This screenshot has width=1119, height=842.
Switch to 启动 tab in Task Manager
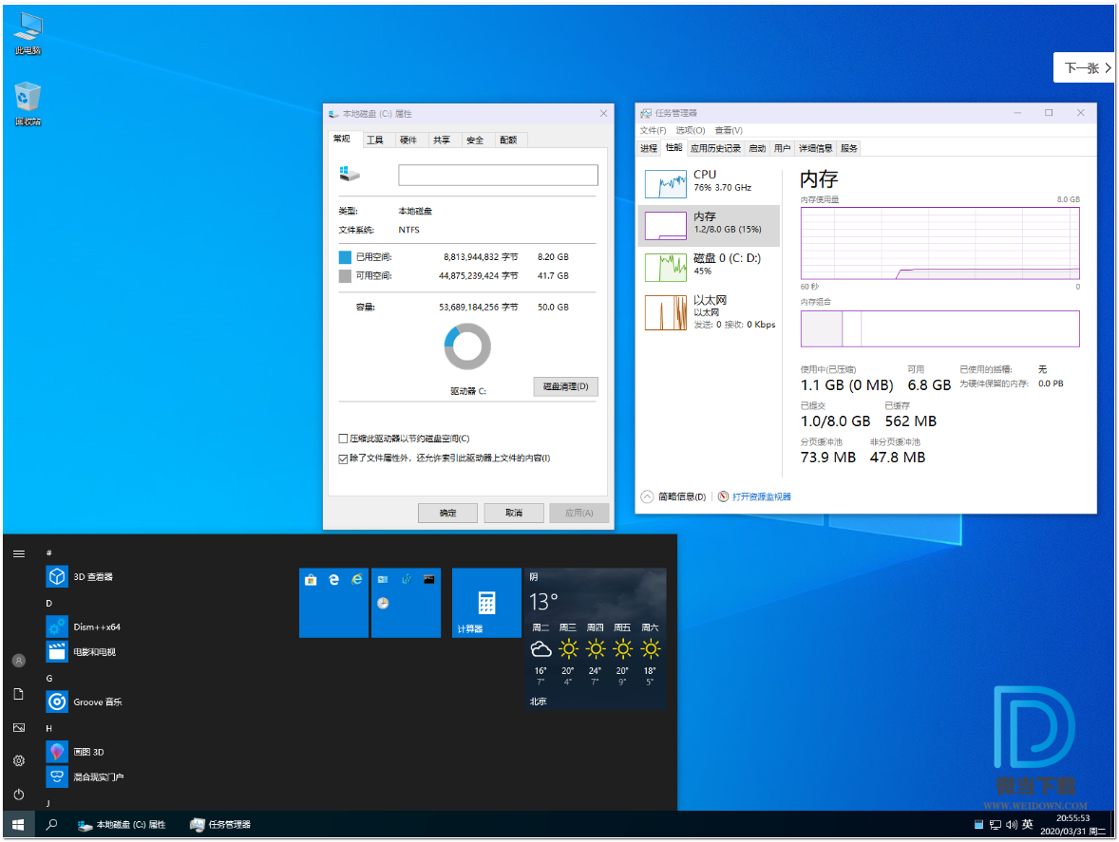click(x=757, y=148)
